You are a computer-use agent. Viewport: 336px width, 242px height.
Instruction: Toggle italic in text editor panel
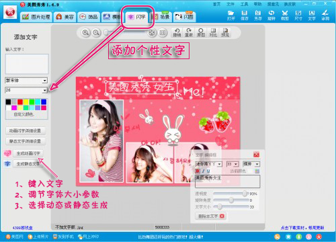click(203, 171)
